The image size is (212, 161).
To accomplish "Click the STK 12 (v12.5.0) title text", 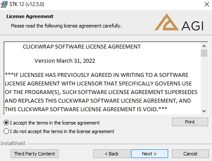I will 27,4.
